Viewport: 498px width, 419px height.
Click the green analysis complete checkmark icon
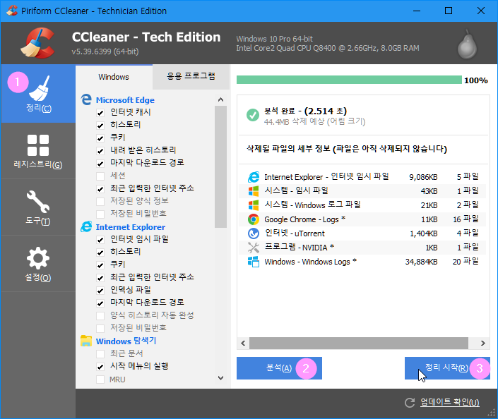253,115
